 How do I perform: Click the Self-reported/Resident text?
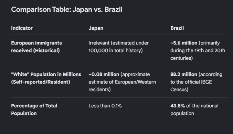pyautogui.click(x=41, y=82)
